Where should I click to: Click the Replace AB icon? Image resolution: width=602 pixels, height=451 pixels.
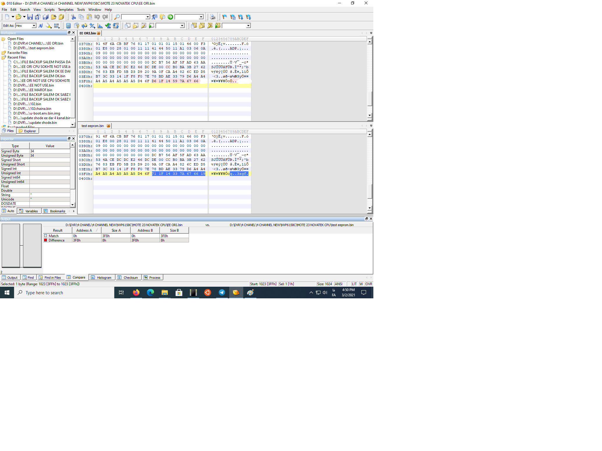point(155,17)
